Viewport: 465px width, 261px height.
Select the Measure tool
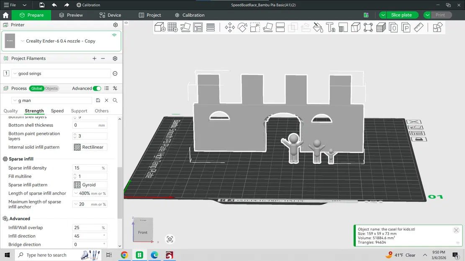tap(419, 27)
